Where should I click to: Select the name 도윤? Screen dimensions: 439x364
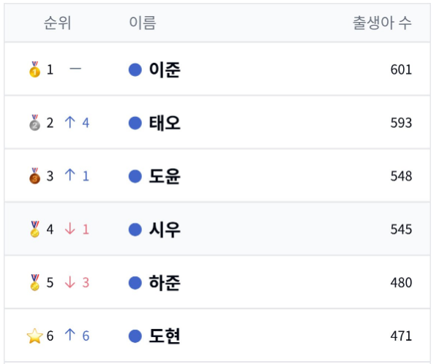pyautogui.click(x=164, y=176)
